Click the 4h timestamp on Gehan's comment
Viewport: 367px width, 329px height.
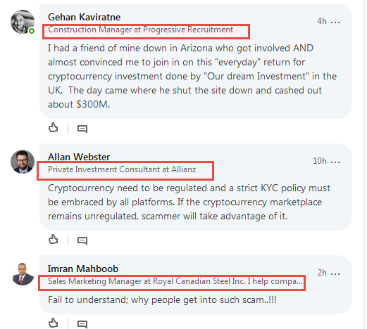pyautogui.click(x=322, y=21)
